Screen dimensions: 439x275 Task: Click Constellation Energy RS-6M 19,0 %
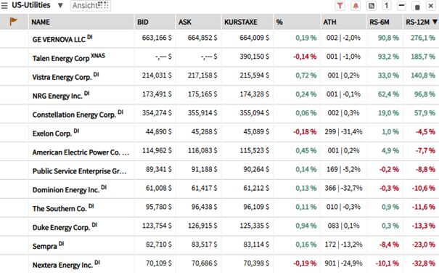(x=388, y=113)
